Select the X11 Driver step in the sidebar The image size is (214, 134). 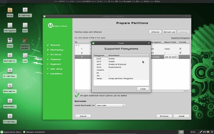(56, 55)
